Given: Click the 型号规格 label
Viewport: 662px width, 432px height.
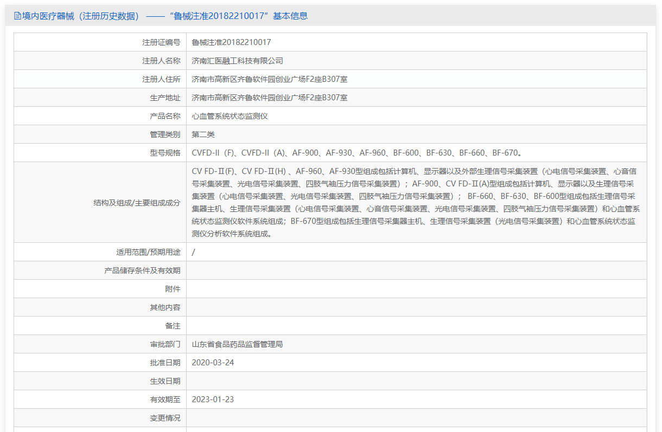Looking at the screenshot, I should 165,153.
